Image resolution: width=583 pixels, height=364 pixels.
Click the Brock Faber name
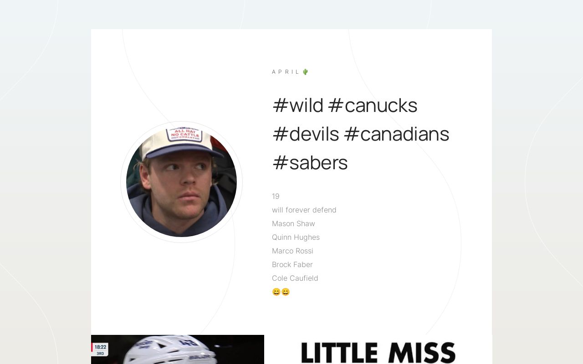click(x=292, y=265)
